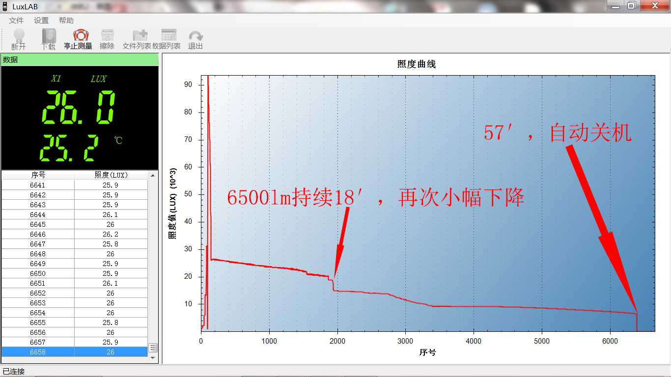Click the data list scroll down arrow
The width and height of the screenshot is (671, 377).
tap(153, 358)
